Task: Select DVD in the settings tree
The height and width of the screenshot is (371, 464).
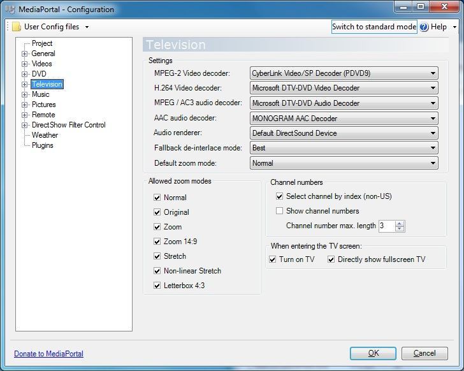Action: (39, 74)
